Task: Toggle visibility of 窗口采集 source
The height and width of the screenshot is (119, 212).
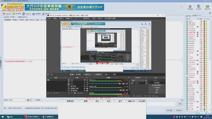Action: click(85, 86)
